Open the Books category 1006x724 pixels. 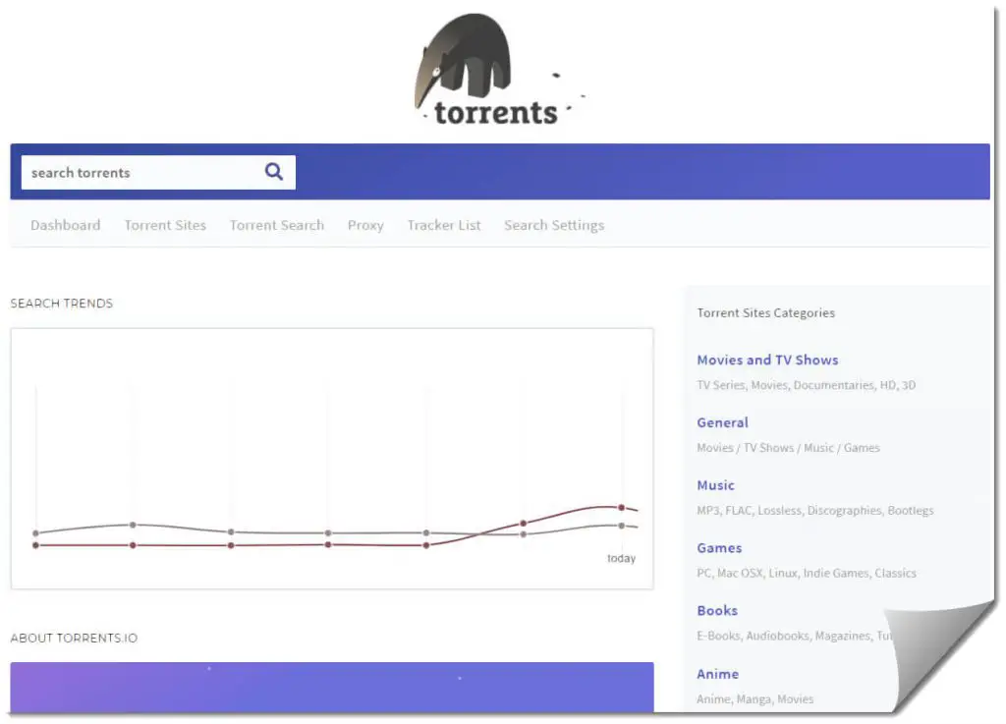point(717,611)
